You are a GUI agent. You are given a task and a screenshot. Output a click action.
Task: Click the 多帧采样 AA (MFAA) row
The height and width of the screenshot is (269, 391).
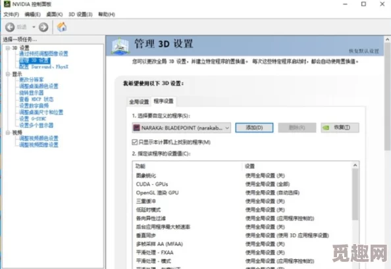[242, 244]
